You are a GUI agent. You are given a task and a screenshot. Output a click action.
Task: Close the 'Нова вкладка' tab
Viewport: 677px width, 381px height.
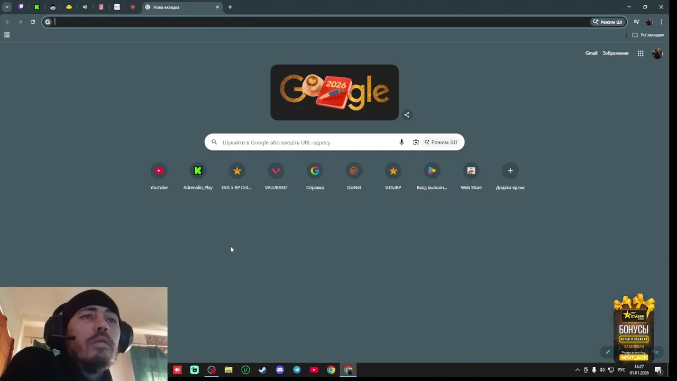pos(217,7)
